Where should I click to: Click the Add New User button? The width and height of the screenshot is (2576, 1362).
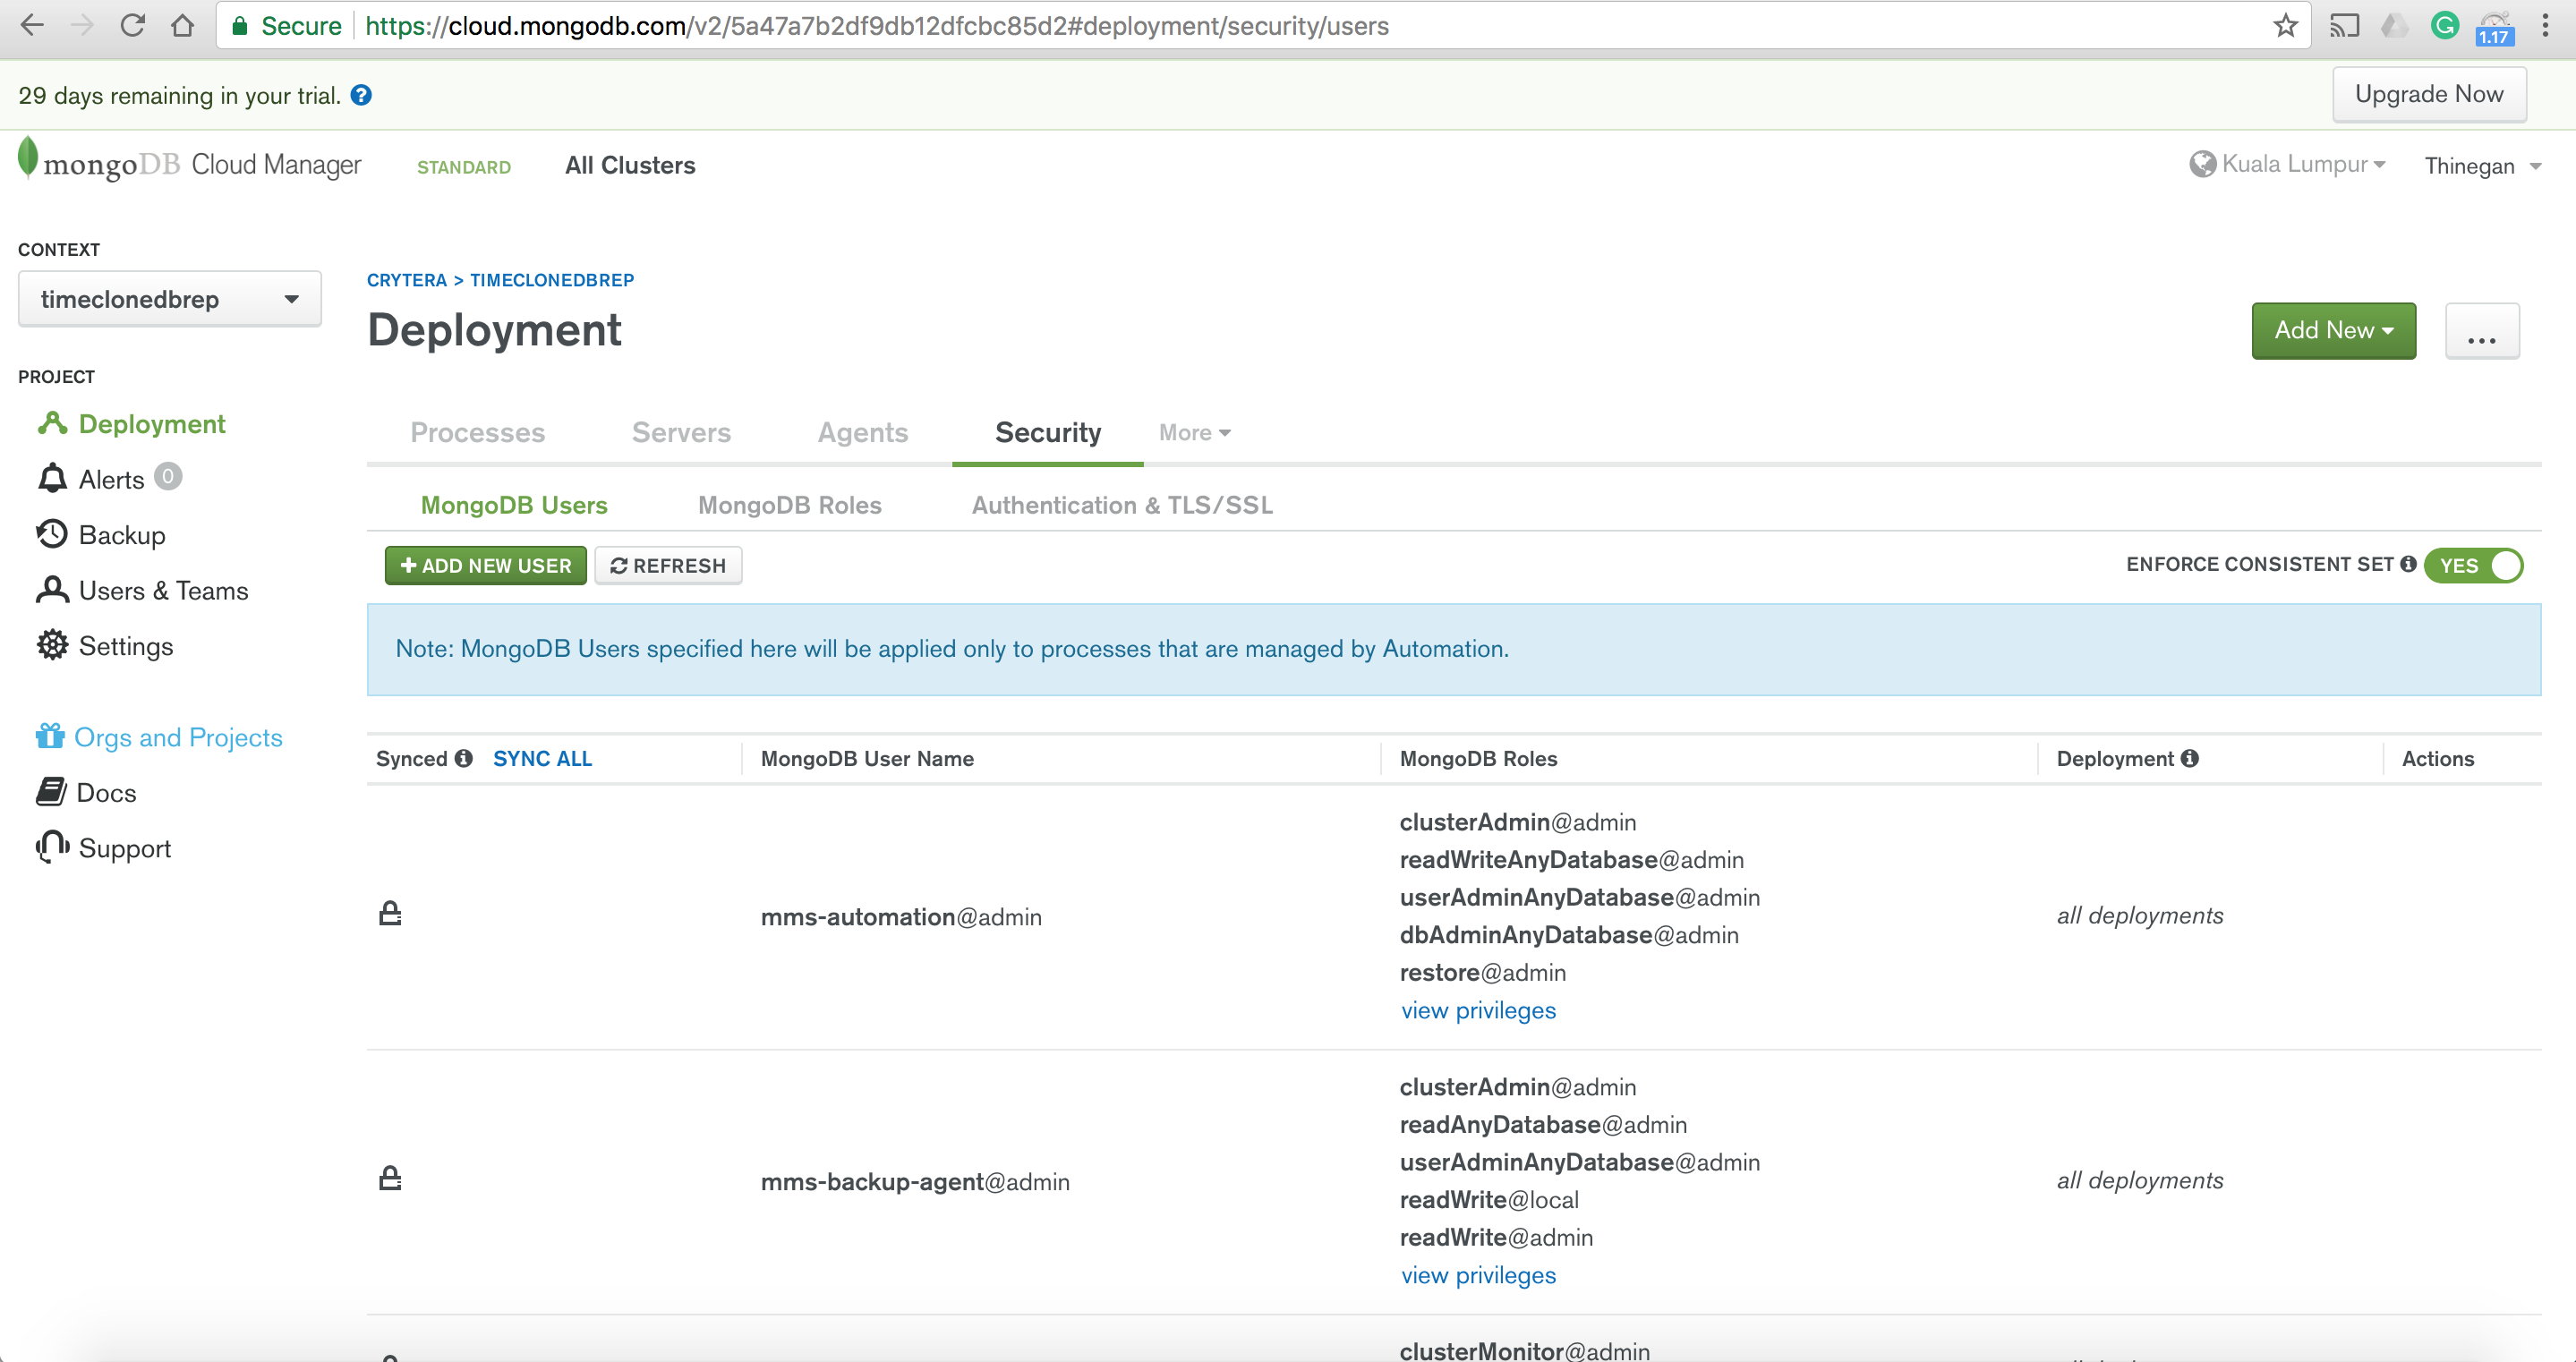pyautogui.click(x=485, y=566)
